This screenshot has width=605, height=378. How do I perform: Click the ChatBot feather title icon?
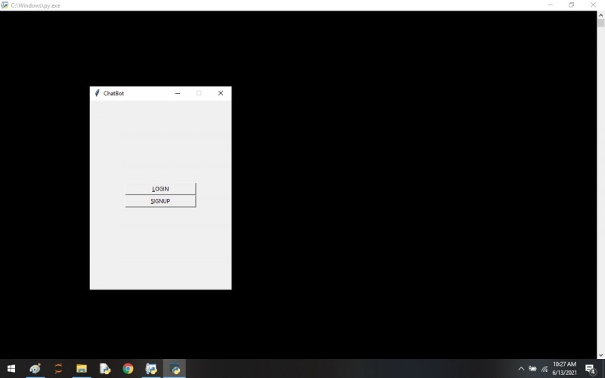tap(97, 93)
